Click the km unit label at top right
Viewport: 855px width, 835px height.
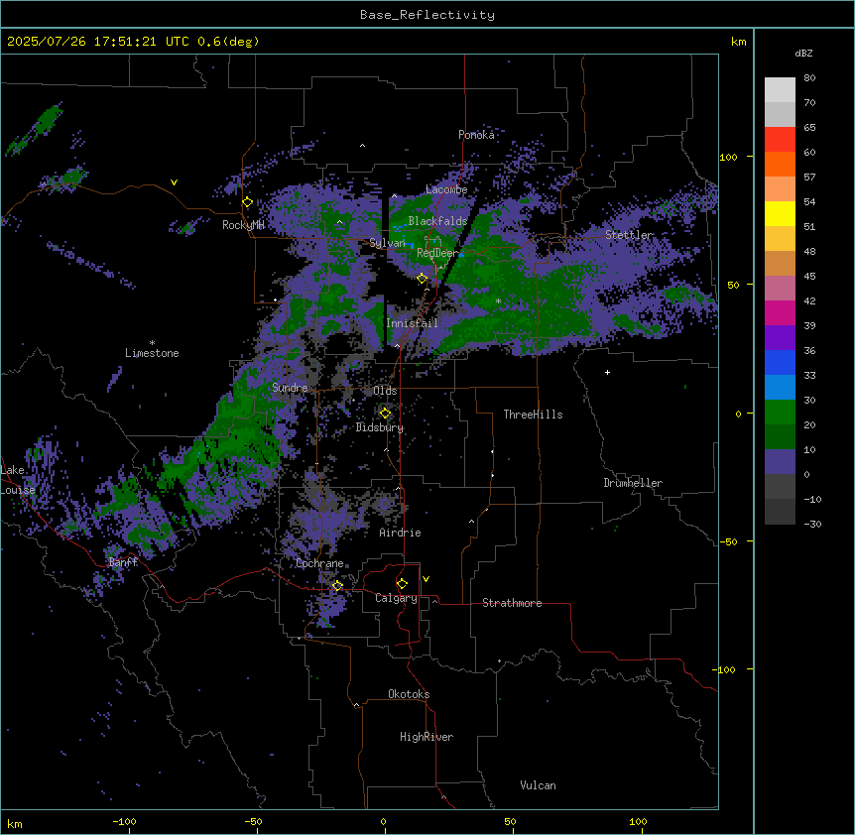(x=739, y=42)
